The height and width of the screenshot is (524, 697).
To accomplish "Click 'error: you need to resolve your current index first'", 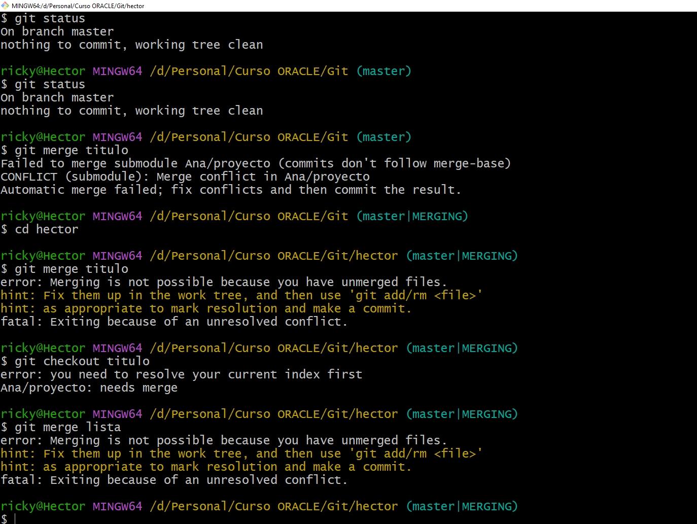I will [x=182, y=374].
